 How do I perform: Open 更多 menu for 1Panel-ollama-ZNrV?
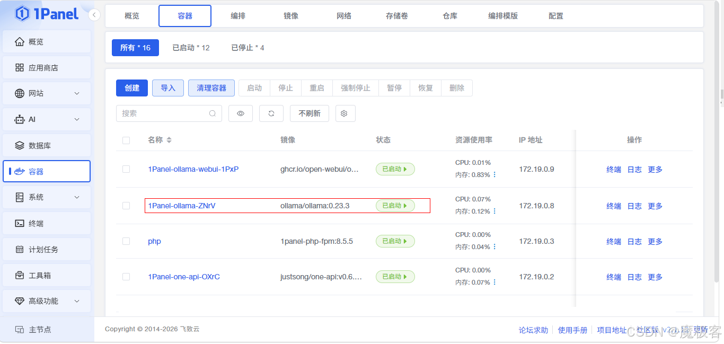(655, 206)
